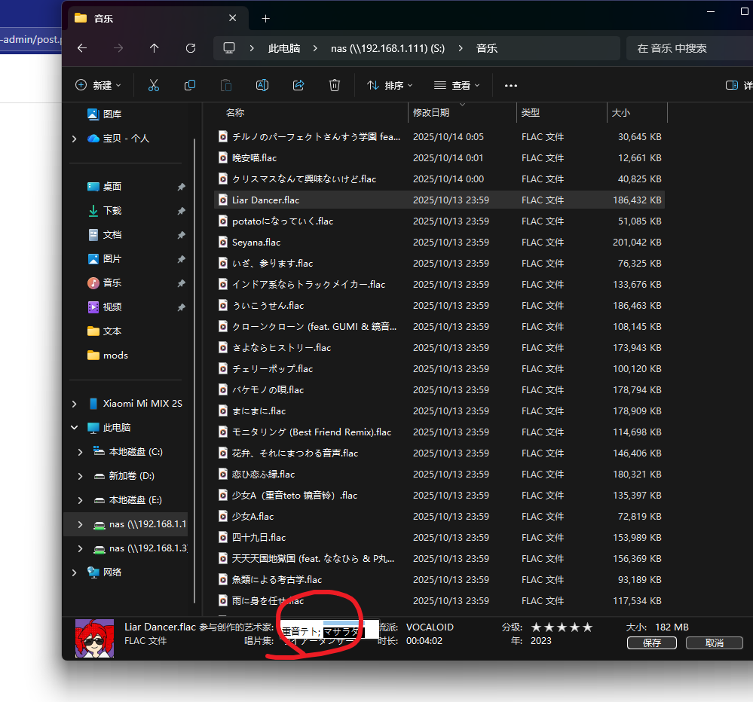Viewport: 753px width, 702px height.
Task: Open the 新建 dropdown menu
Action: 98,85
